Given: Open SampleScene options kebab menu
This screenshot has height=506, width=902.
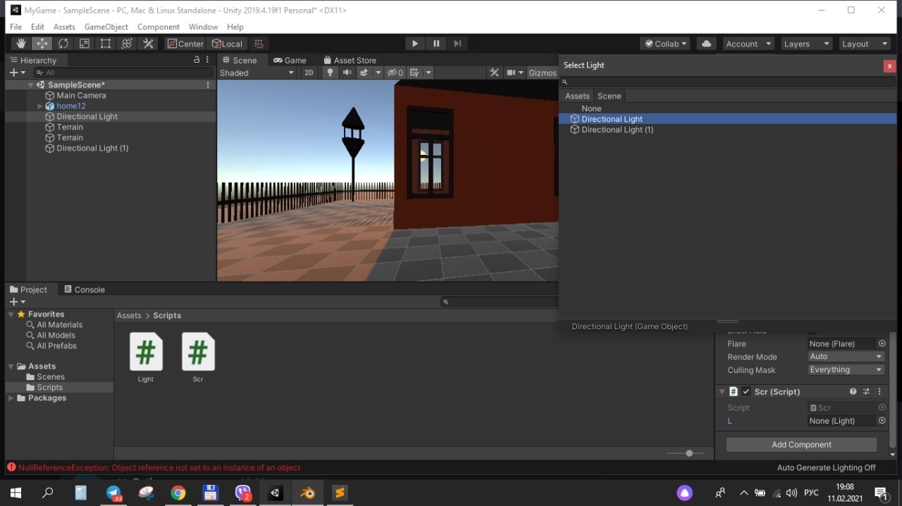Looking at the screenshot, I should [208, 84].
